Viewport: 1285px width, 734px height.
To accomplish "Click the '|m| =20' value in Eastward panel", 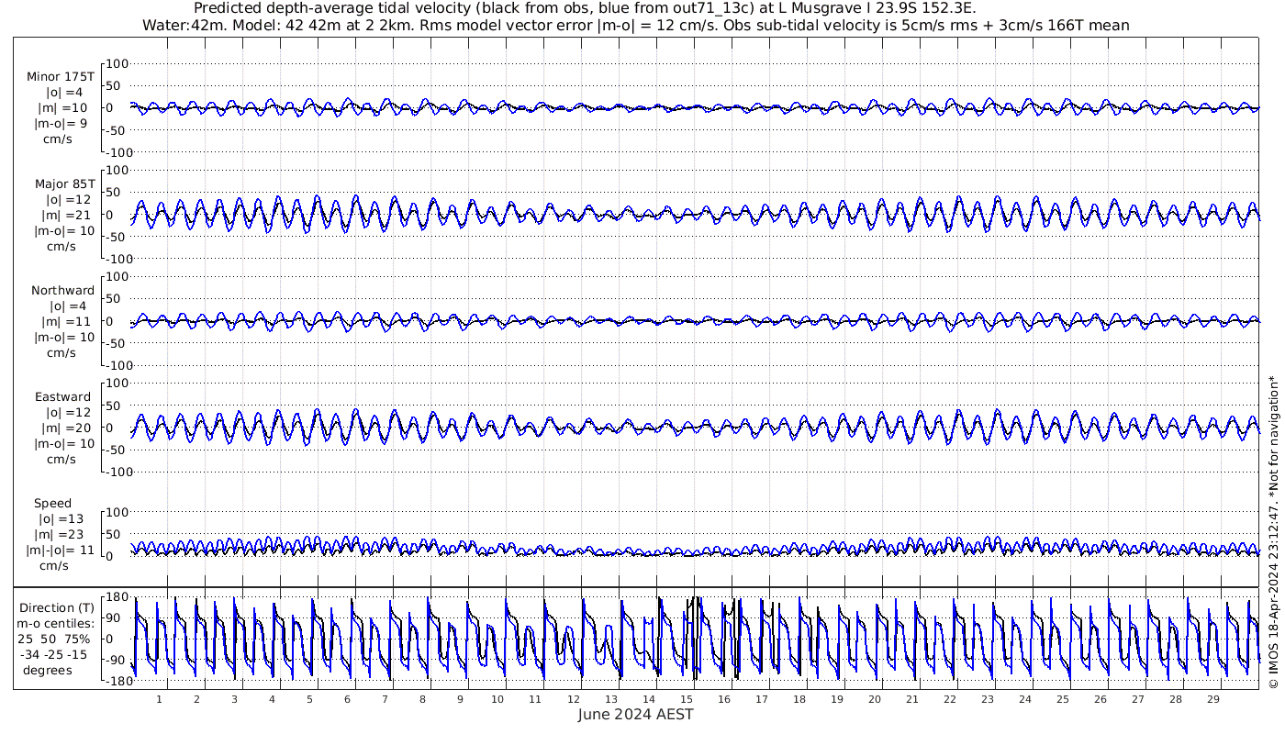I will pos(64,428).
